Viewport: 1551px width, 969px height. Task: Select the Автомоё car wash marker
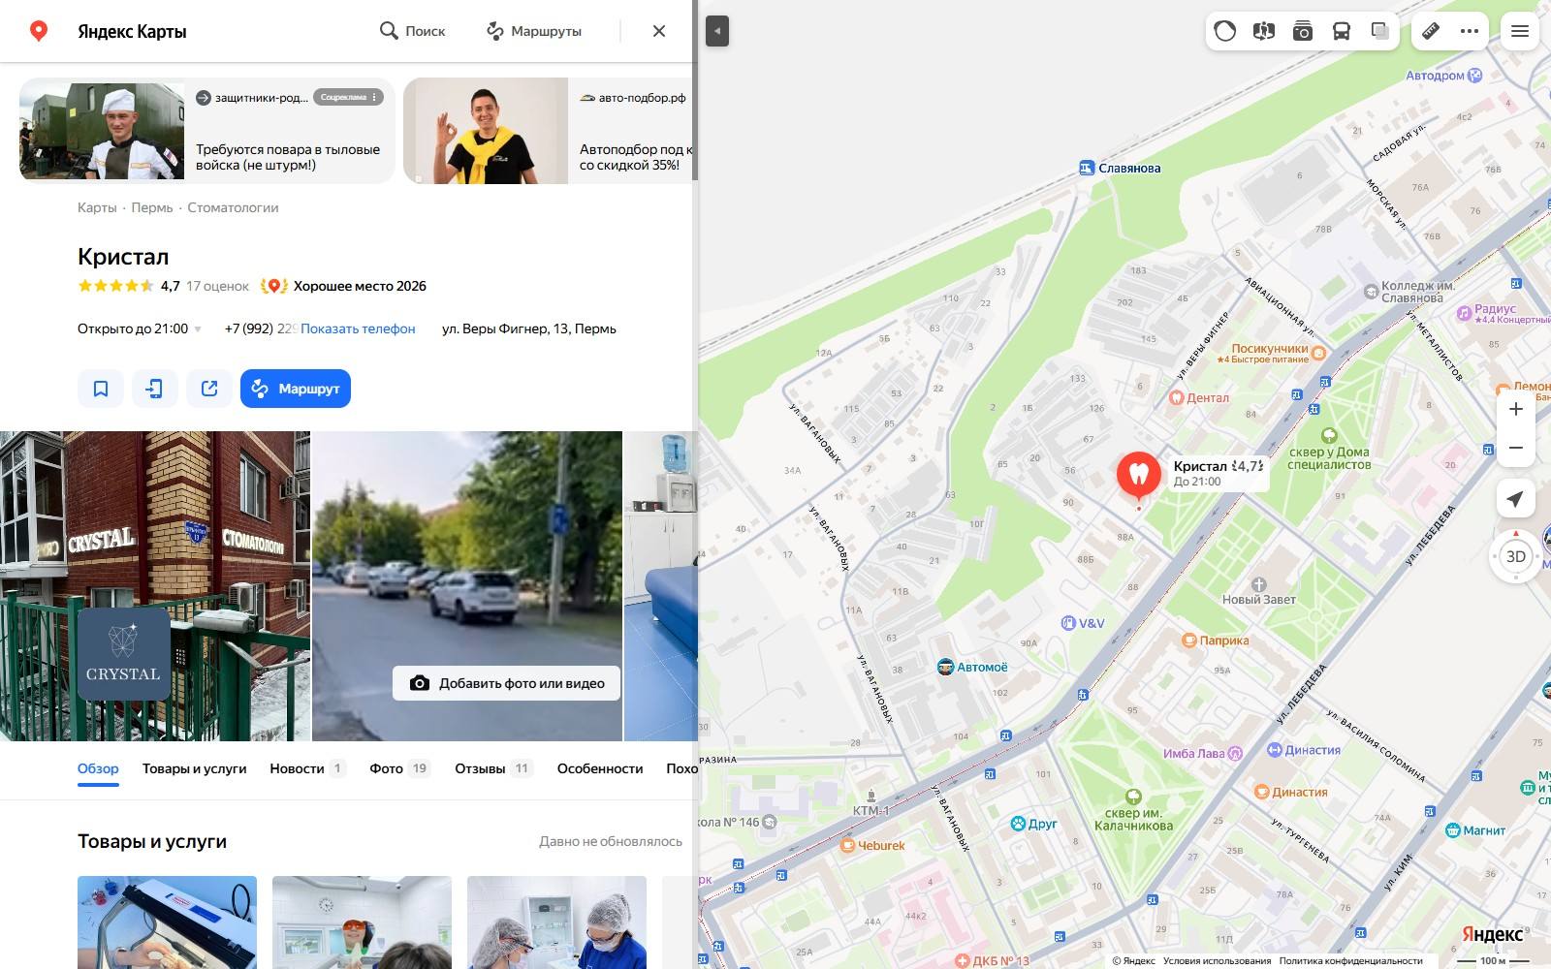945,667
